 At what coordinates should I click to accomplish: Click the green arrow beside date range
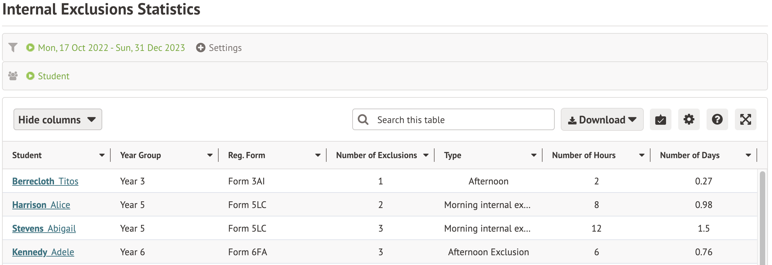pyautogui.click(x=30, y=48)
